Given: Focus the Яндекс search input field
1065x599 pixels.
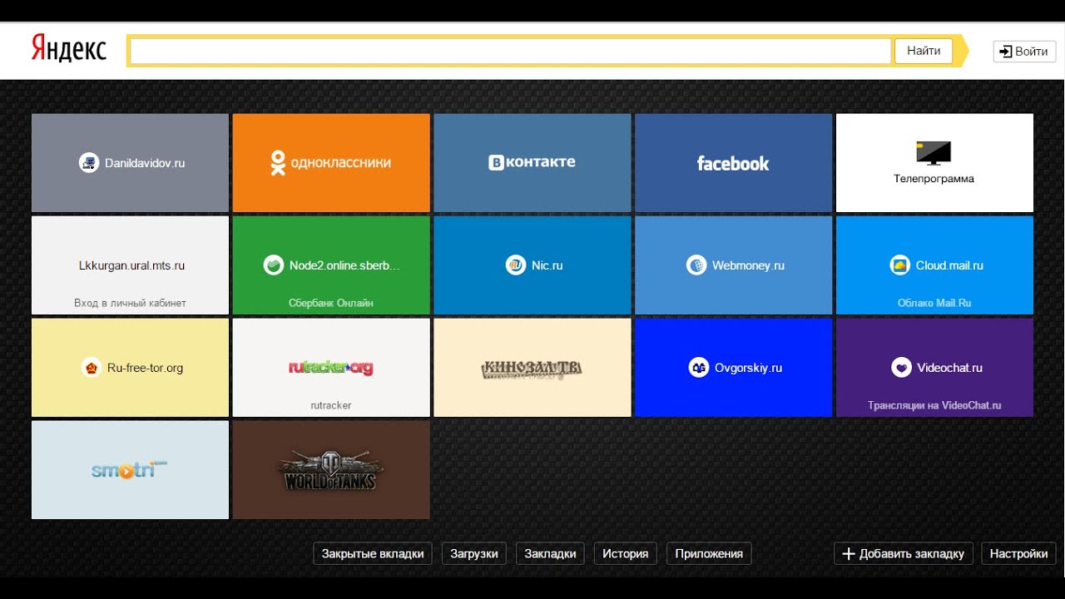Looking at the screenshot, I should (511, 51).
